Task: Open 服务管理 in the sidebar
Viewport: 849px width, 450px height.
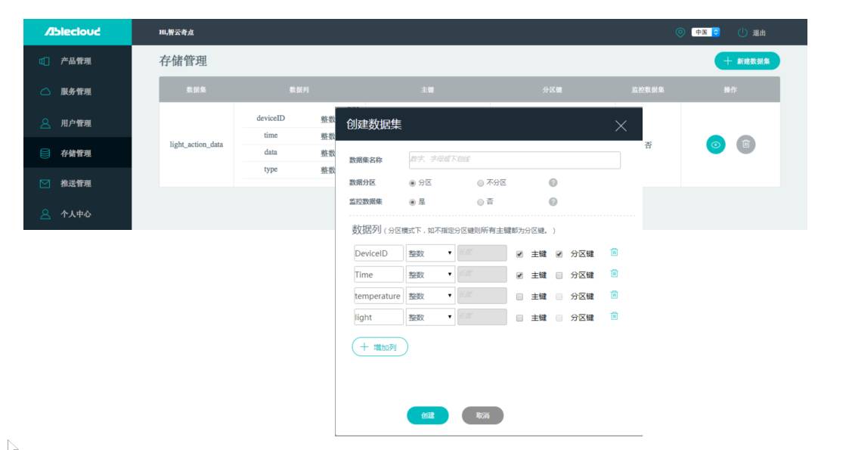Action: click(77, 92)
